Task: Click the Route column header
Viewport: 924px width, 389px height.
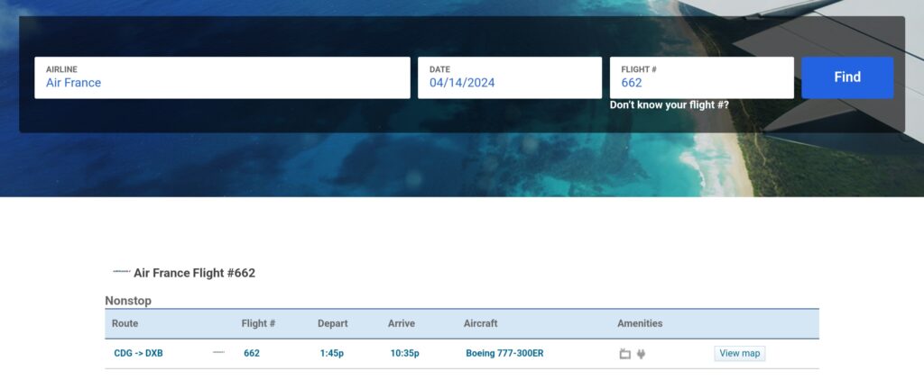Action: 125,323
